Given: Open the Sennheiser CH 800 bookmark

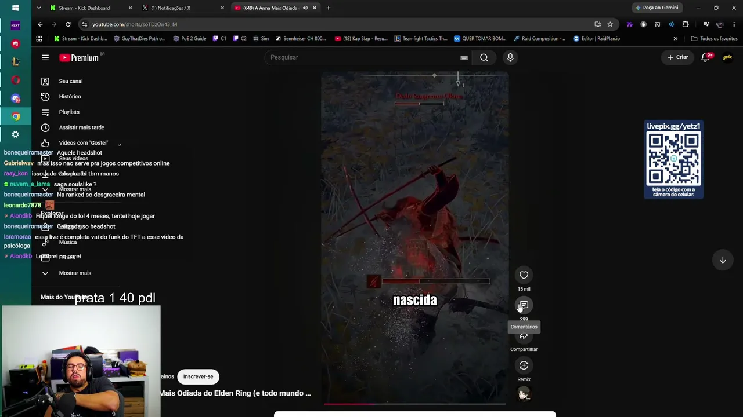Looking at the screenshot, I should pos(301,39).
